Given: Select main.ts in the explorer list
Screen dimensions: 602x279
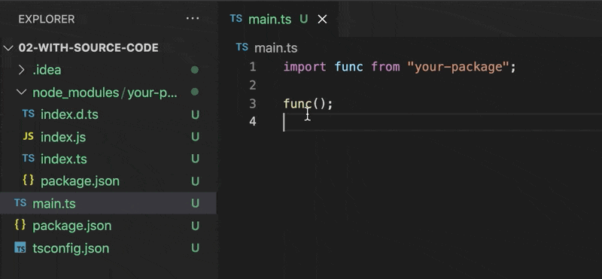Looking at the screenshot, I should pyautogui.click(x=108, y=203).
